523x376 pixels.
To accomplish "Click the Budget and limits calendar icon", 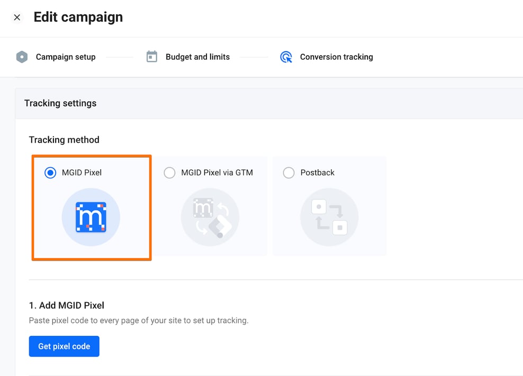I will 152,57.
